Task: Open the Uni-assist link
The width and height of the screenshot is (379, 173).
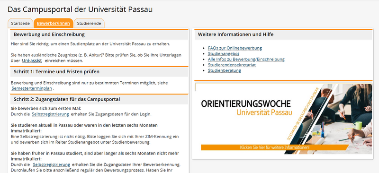Action: (32, 61)
